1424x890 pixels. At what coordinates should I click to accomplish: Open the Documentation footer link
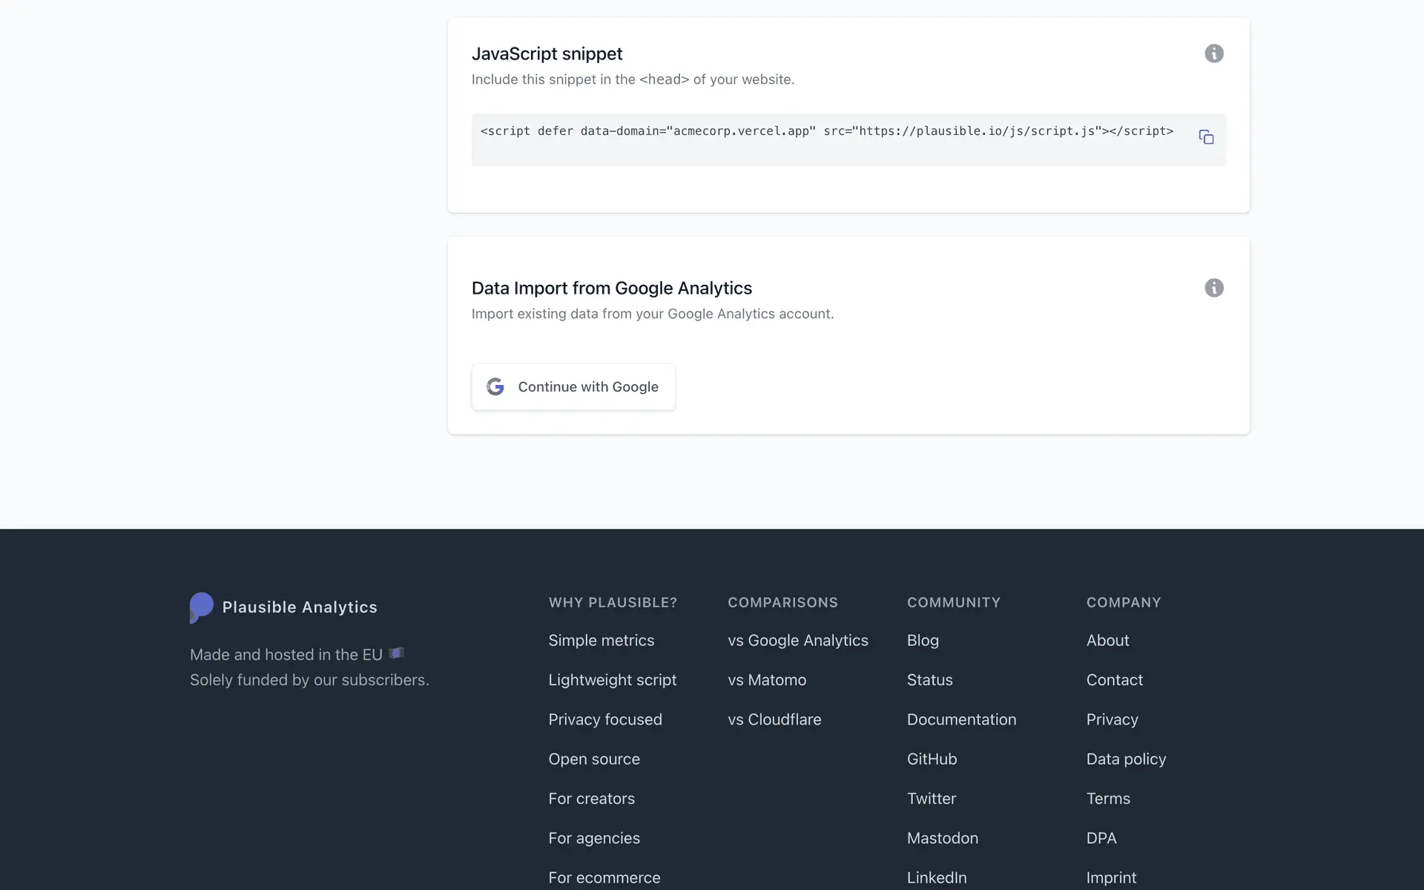coord(960,719)
